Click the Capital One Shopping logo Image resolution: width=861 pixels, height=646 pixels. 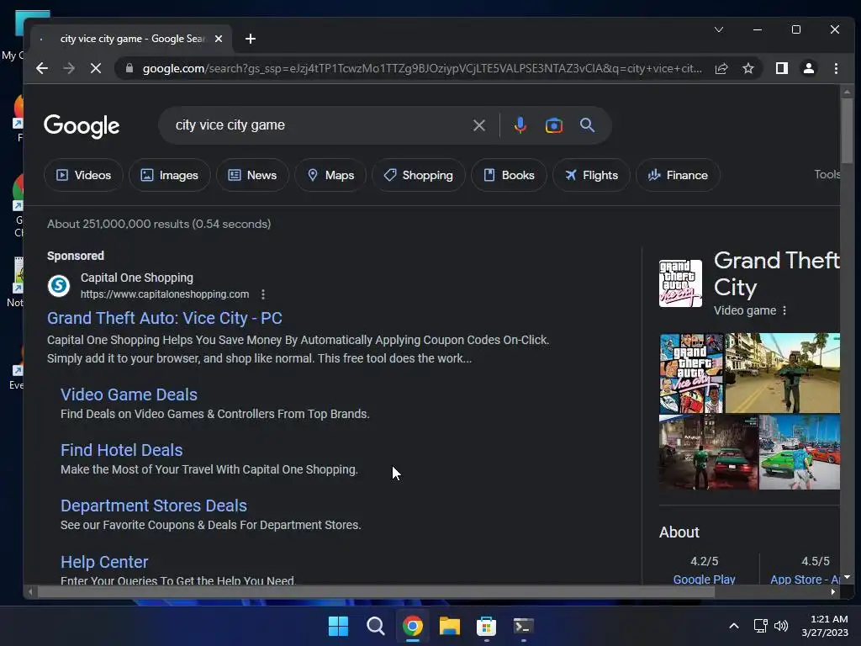pos(59,286)
